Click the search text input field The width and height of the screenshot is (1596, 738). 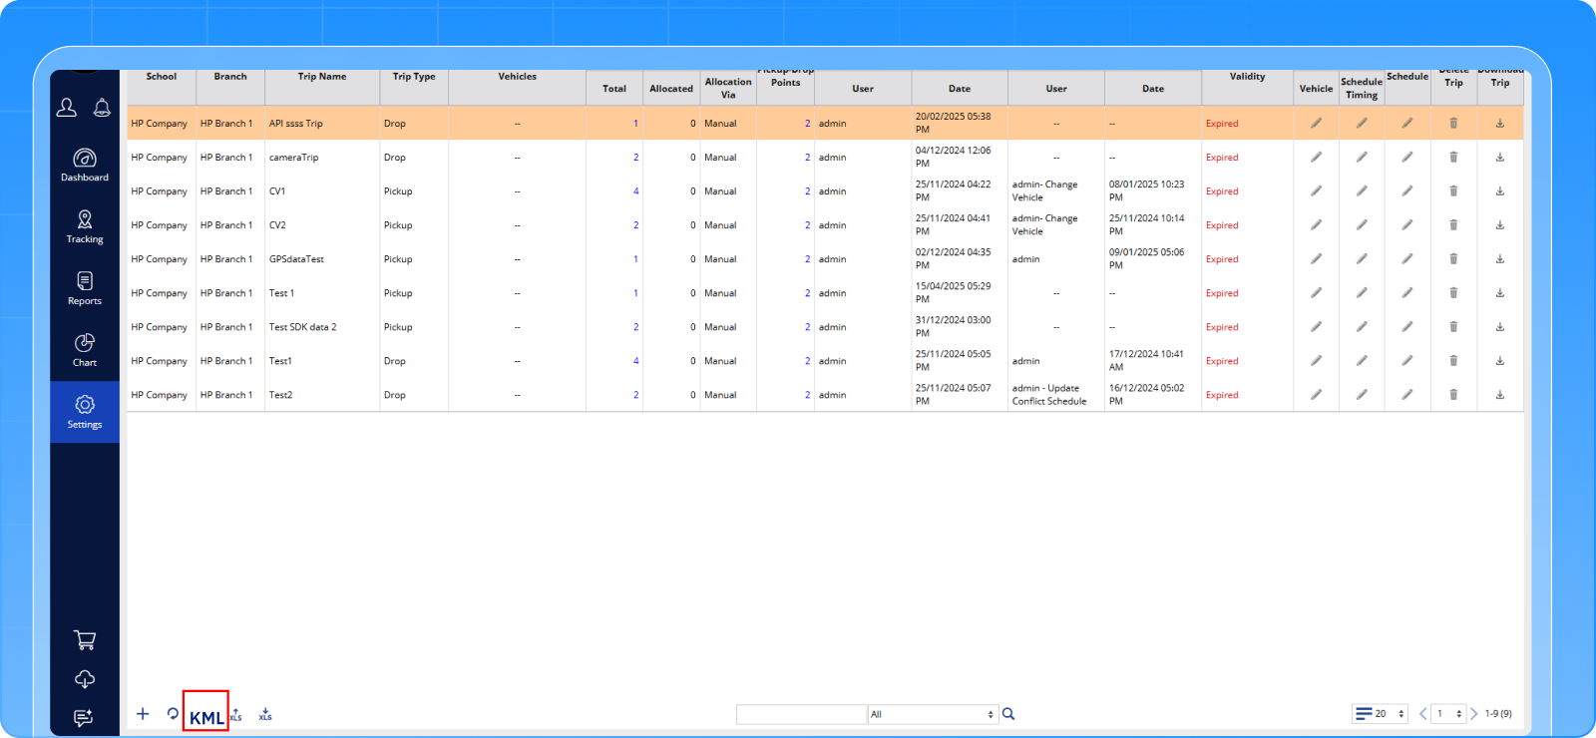coord(801,714)
